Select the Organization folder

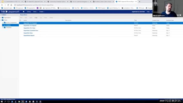click(7, 18)
